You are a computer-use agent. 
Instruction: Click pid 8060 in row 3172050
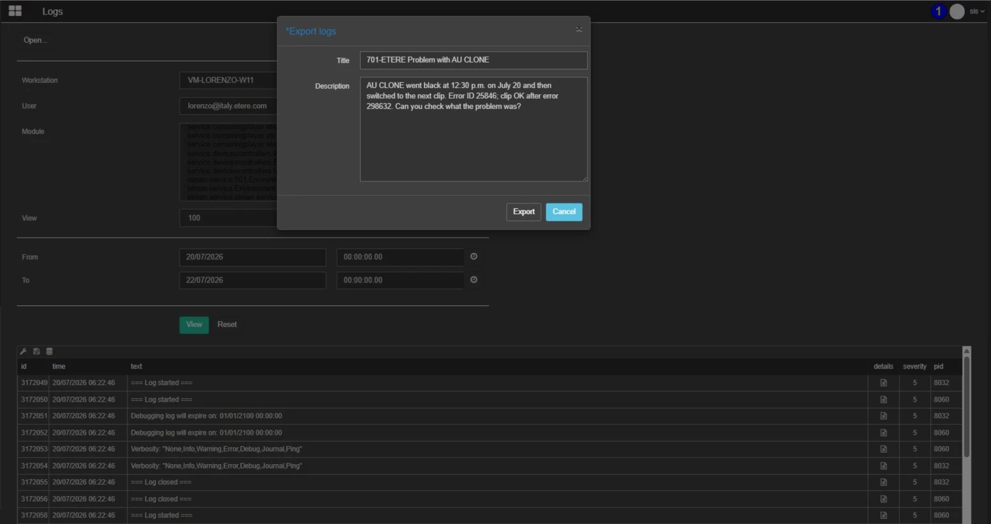click(941, 399)
